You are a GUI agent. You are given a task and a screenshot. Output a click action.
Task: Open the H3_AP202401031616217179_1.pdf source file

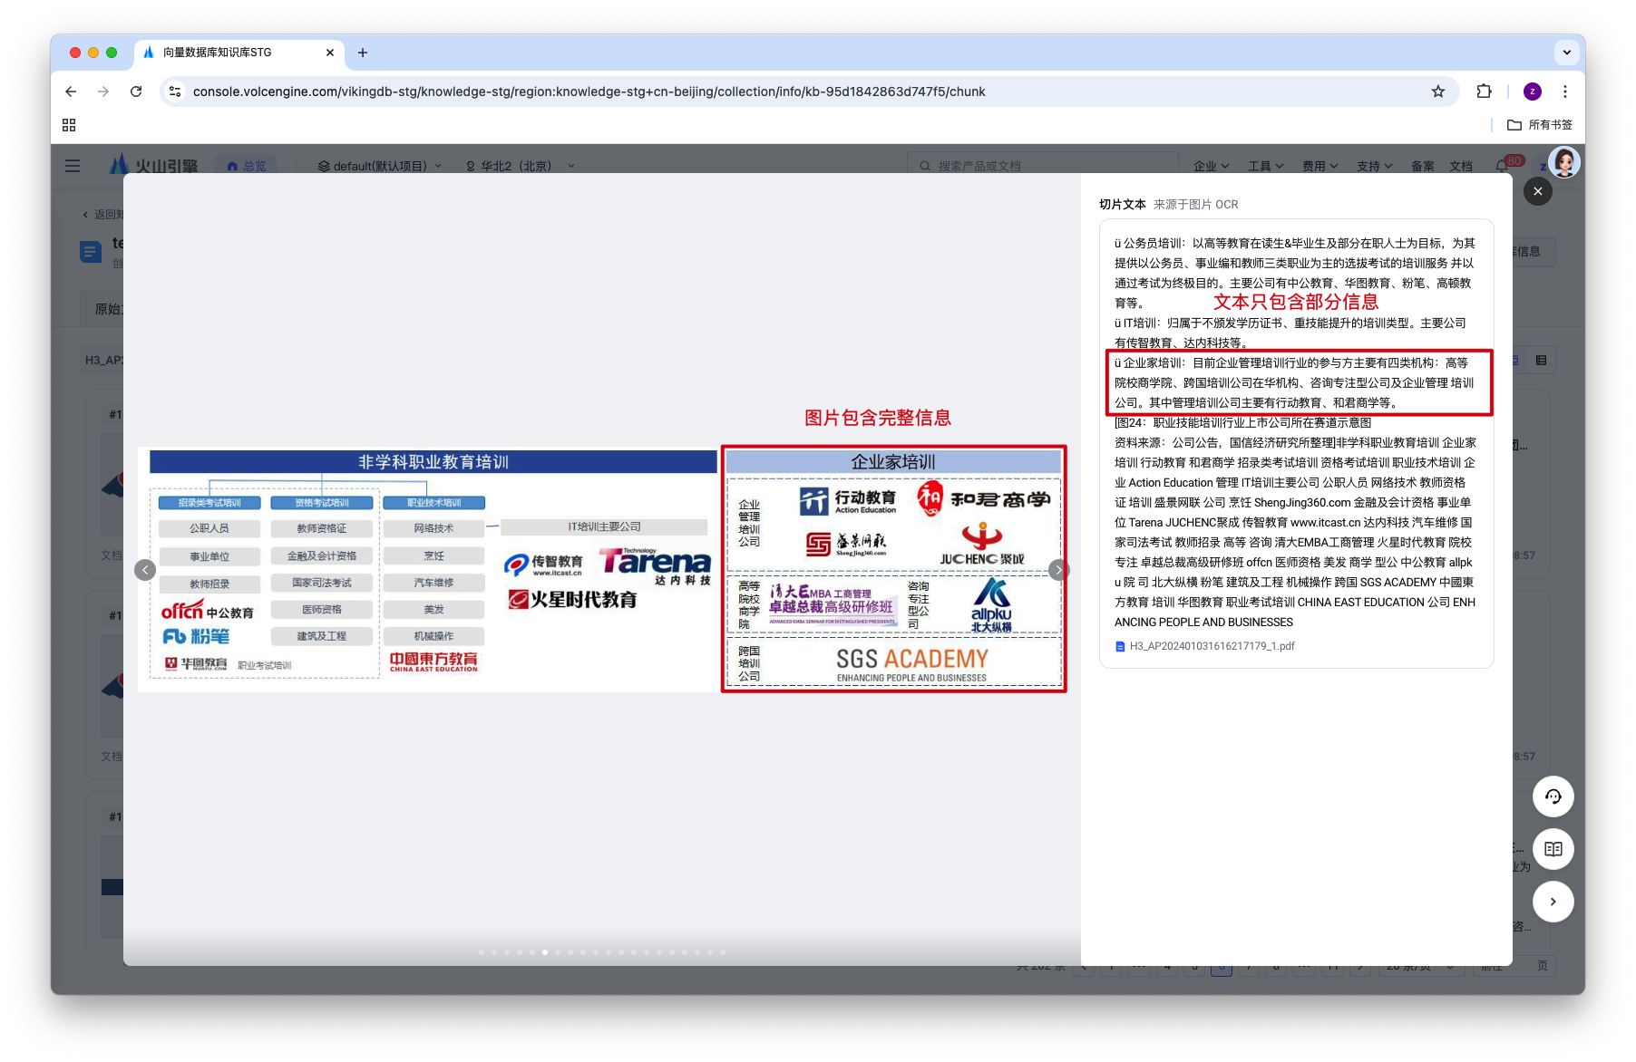pyautogui.click(x=1204, y=646)
